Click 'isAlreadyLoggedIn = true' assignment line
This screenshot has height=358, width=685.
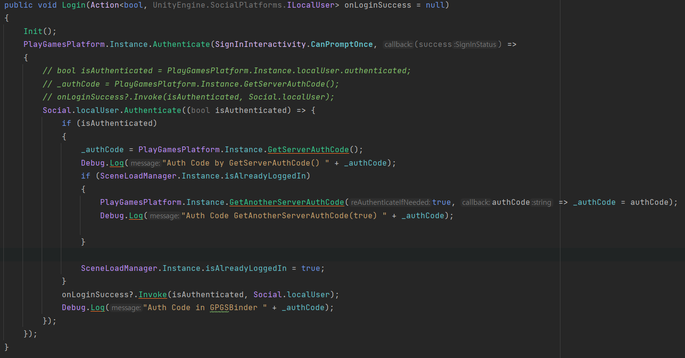click(203, 268)
